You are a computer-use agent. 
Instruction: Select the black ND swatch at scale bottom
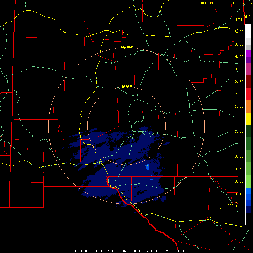coord(248,219)
